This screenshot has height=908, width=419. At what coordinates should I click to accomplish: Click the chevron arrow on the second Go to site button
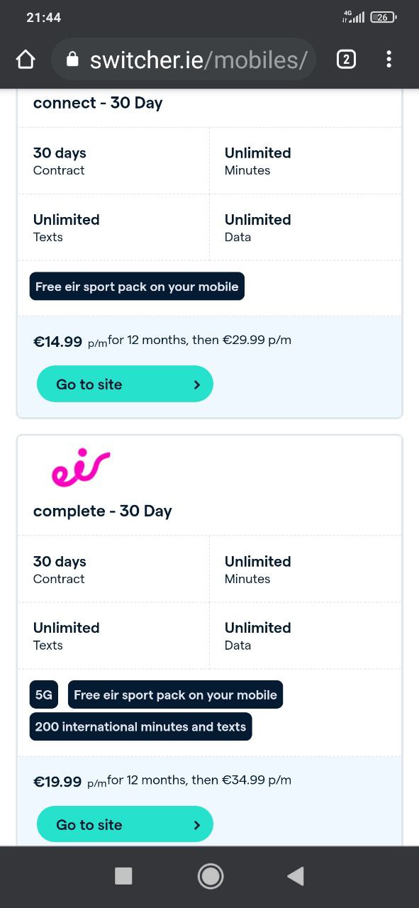point(197,825)
